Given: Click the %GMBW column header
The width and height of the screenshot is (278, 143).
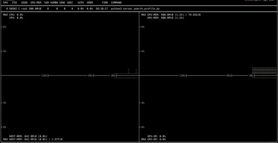Looking at the screenshot, I should (x=54, y=3).
